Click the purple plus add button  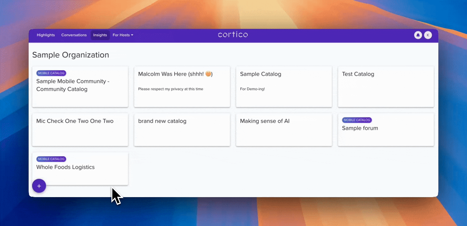coord(39,186)
